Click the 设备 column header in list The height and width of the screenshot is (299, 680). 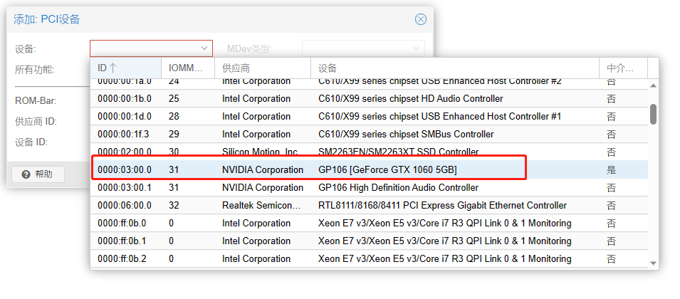click(x=454, y=68)
